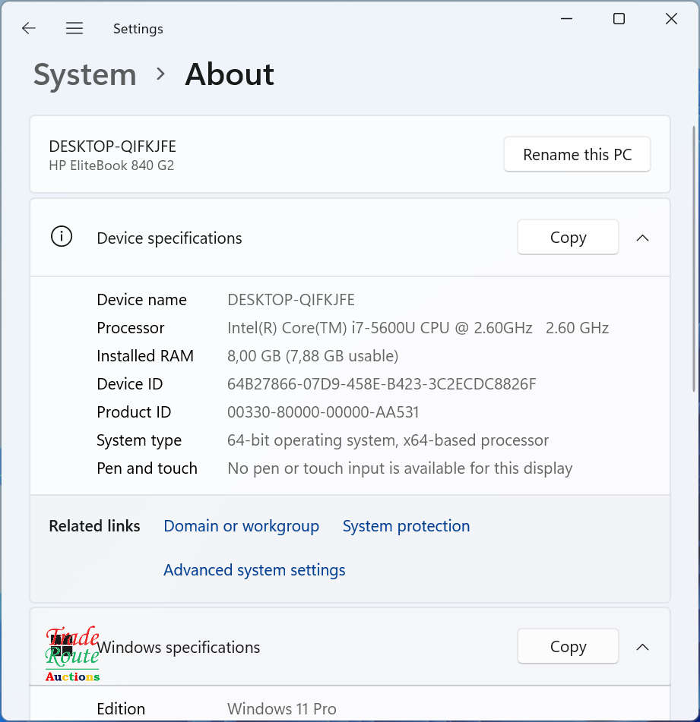Screen dimensions: 700x722
Task: Open Advanced system settings
Action: point(254,570)
